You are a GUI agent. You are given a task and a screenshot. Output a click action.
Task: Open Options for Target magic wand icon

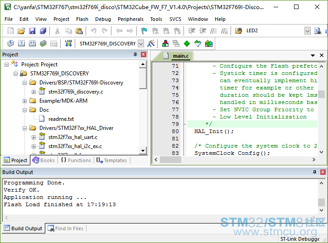pos(151,44)
